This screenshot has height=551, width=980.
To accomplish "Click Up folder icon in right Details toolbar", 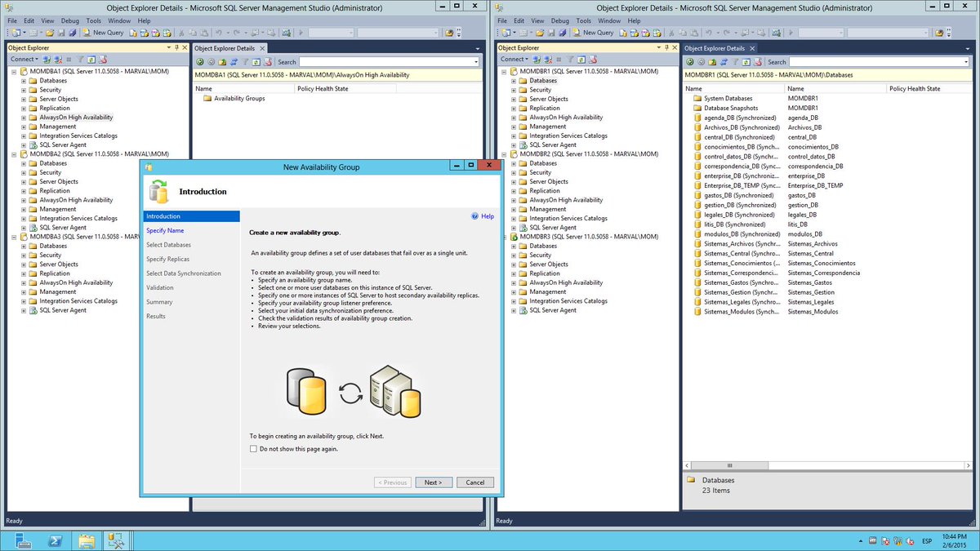I will point(712,61).
